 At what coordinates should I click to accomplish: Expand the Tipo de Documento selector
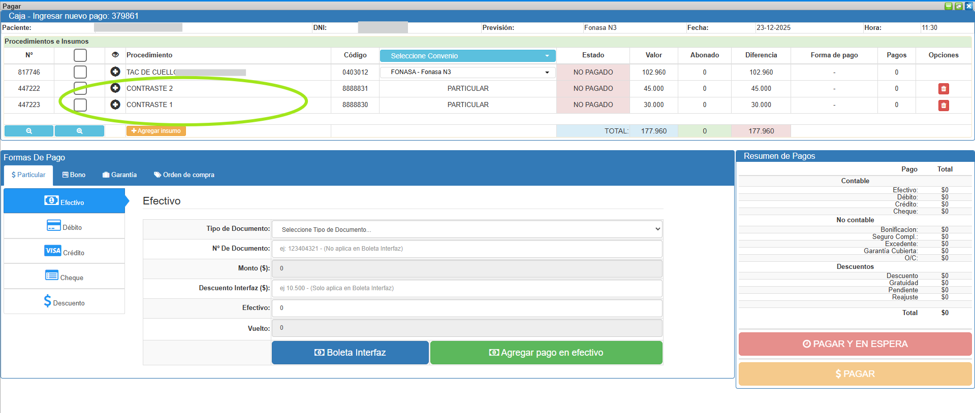click(467, 229)
